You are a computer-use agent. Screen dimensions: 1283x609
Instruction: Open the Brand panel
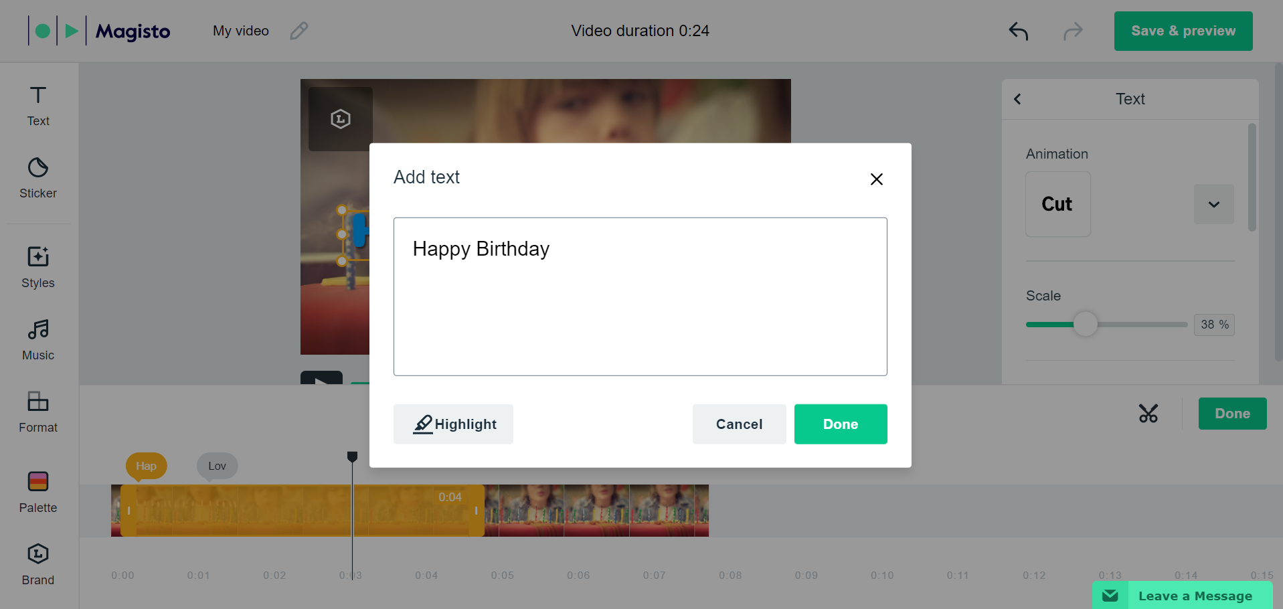pyautogui.click(x=38, y=565)
